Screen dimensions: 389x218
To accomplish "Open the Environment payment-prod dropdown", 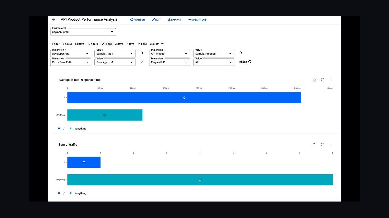I will (83, 32).
